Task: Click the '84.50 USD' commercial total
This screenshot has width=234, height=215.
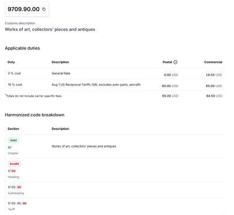Action: [x=214, y=96]
